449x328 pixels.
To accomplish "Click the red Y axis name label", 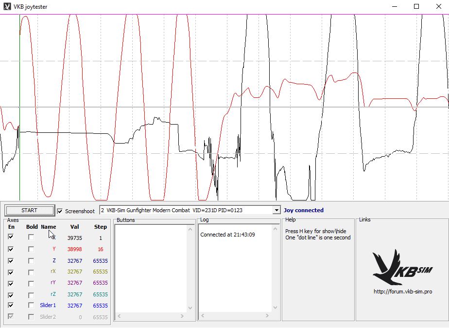I will coord(54,249).
